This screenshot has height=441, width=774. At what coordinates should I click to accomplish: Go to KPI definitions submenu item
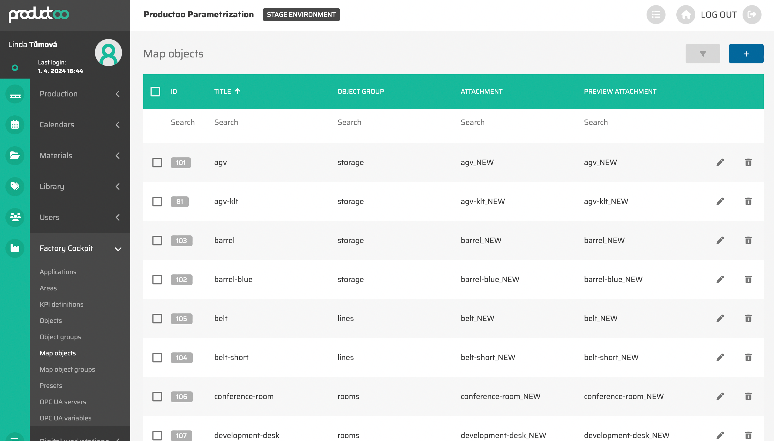[x=61, y=304]
